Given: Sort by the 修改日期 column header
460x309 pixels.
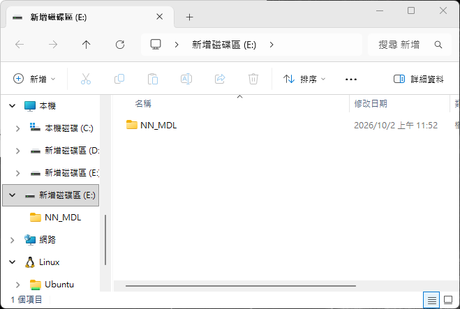Looking at the screenshot, I should pos(371,104).
